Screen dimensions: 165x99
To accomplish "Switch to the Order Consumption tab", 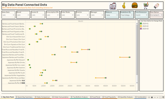I will (61, 97).
